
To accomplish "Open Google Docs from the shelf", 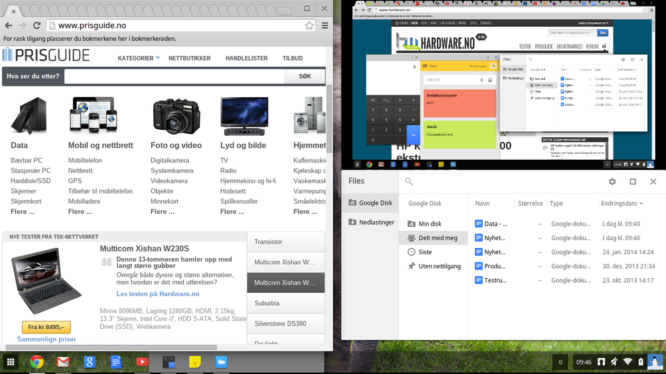I will pyautogui.click(x=116, y=362).
